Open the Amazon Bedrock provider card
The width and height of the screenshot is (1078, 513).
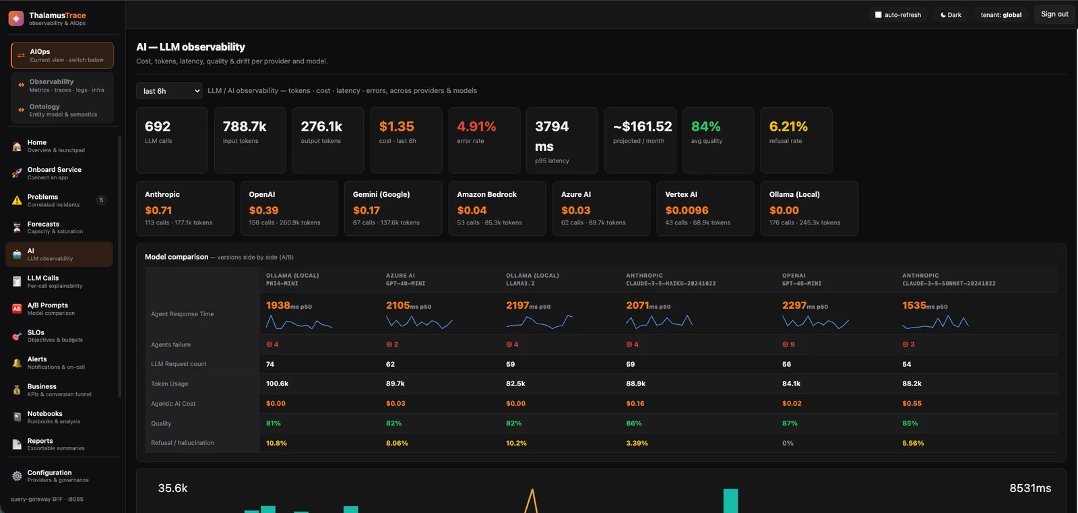497,208
